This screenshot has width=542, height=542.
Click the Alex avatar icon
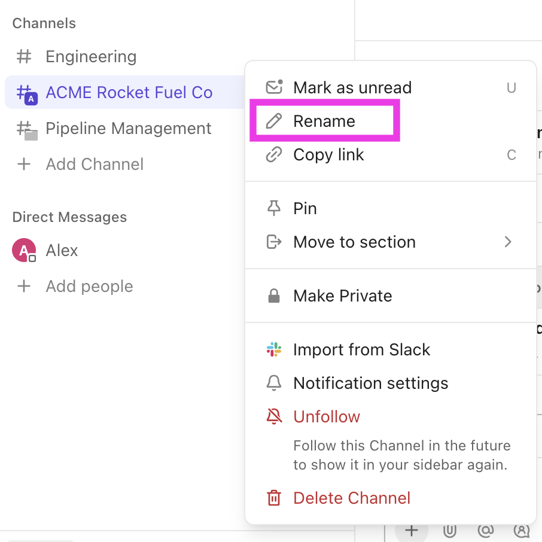24,251
